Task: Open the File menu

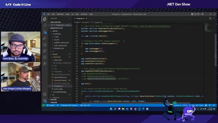Action: (x=48, y=14)
